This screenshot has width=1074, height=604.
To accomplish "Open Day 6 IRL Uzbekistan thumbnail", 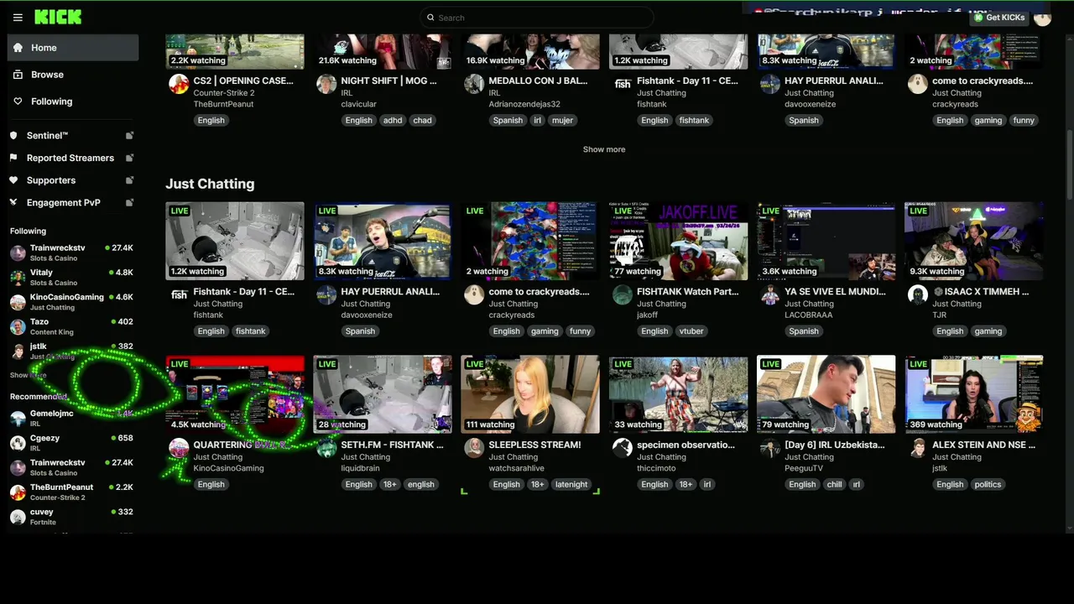I will [826, 394].
